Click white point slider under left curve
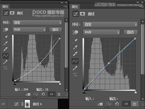 pyautogui.click(x=60, y=84)
